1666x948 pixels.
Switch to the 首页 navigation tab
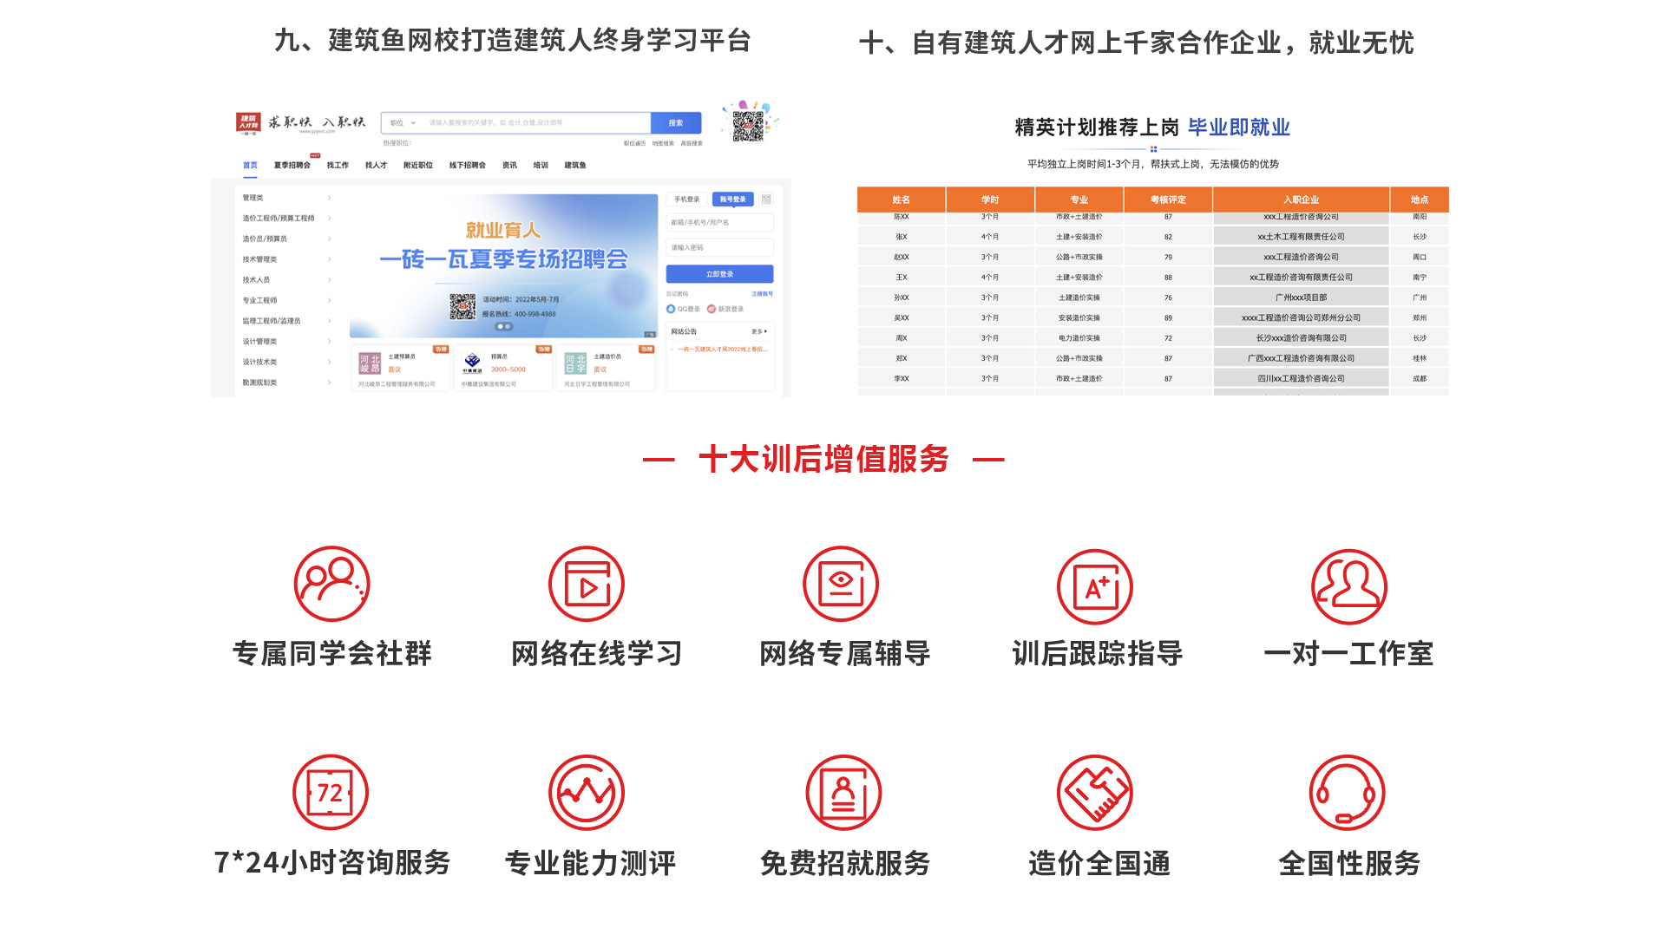pyautogui.click(x=251, y=165)
